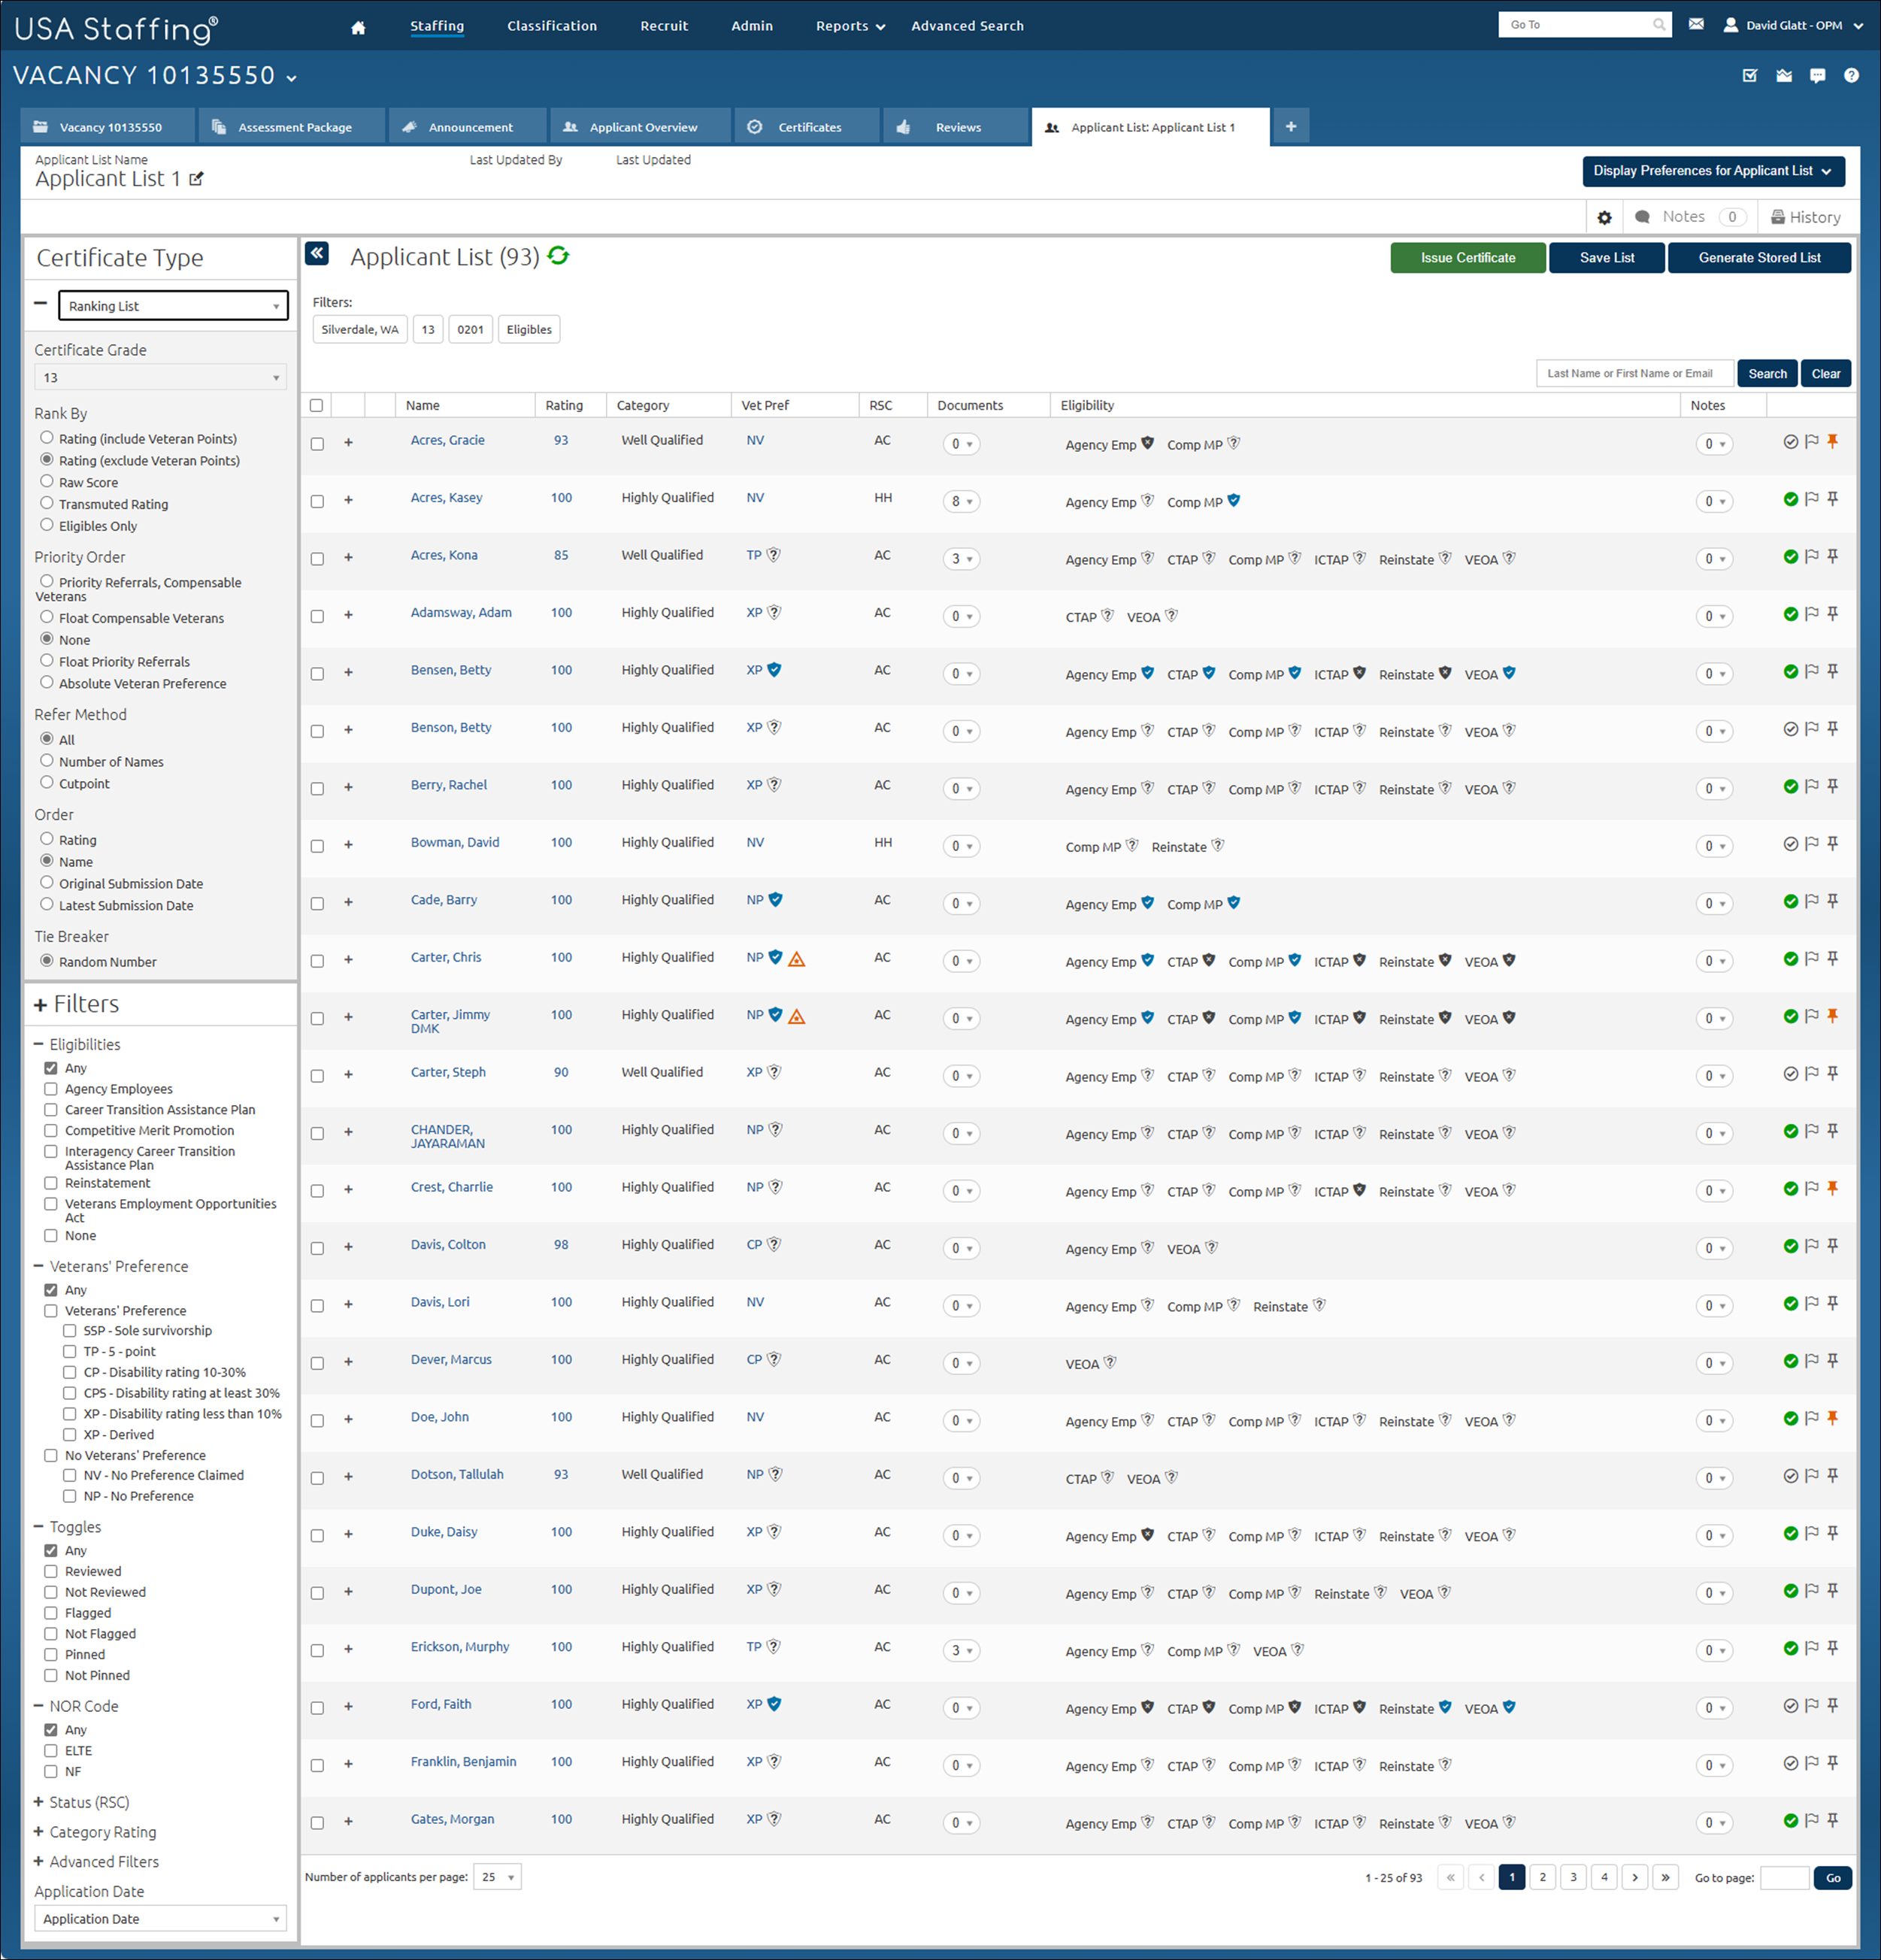Click the Save List button
This screenshot has height=1960, width=1881.
tap(1606, 258)
